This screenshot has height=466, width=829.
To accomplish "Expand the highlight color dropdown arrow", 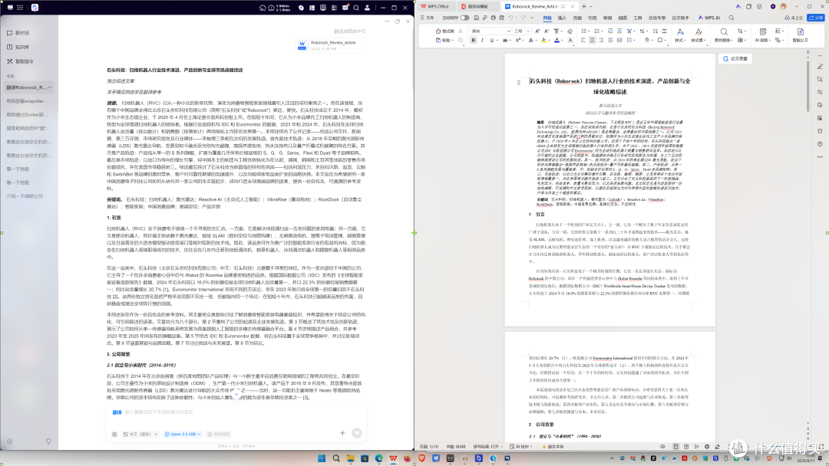I will coord(549,41).
